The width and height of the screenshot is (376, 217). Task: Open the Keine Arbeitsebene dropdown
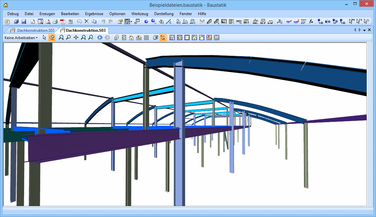[x=21, y=38]
